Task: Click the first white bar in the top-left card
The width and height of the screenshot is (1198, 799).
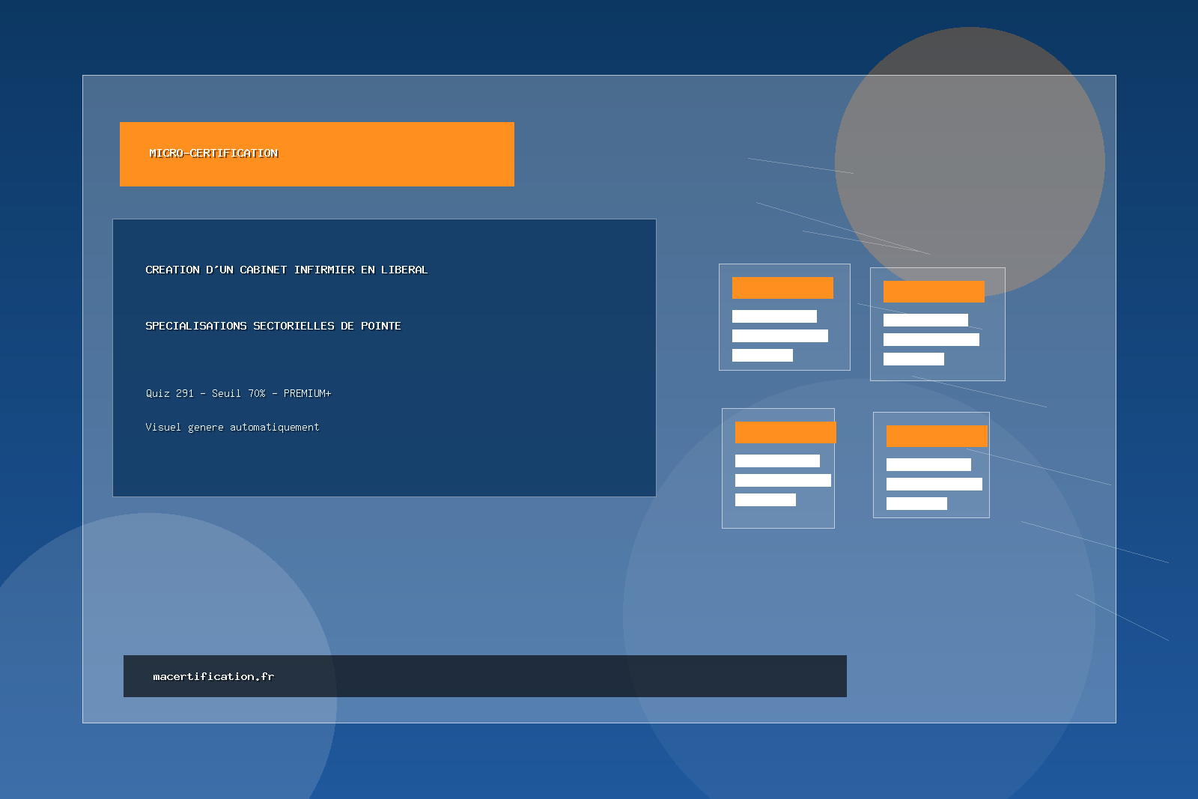Action: (x=774, y=316)
